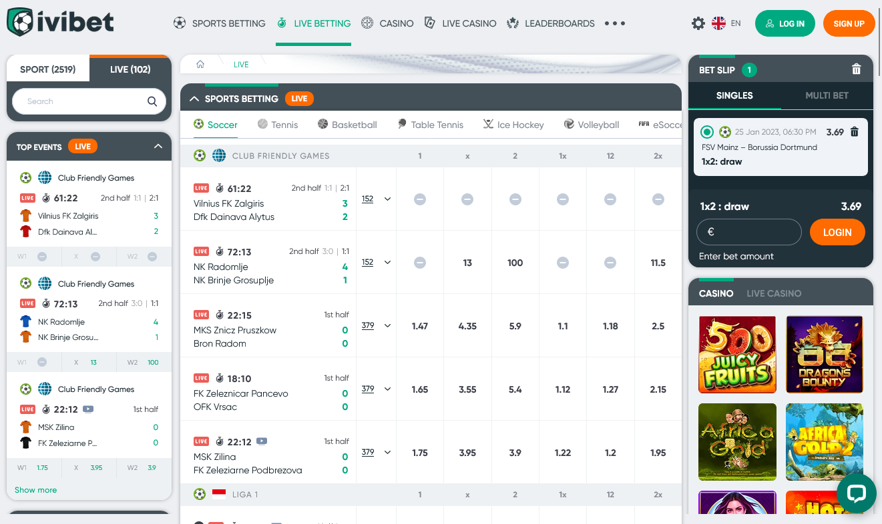Click globe icon in Club Friendly Games header
This screenshot has height=524, width=882.
219,155
